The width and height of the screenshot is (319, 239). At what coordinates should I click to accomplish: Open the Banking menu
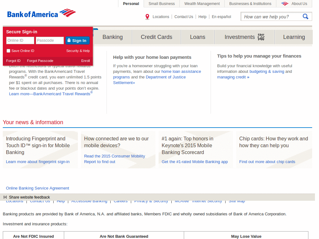112,37
